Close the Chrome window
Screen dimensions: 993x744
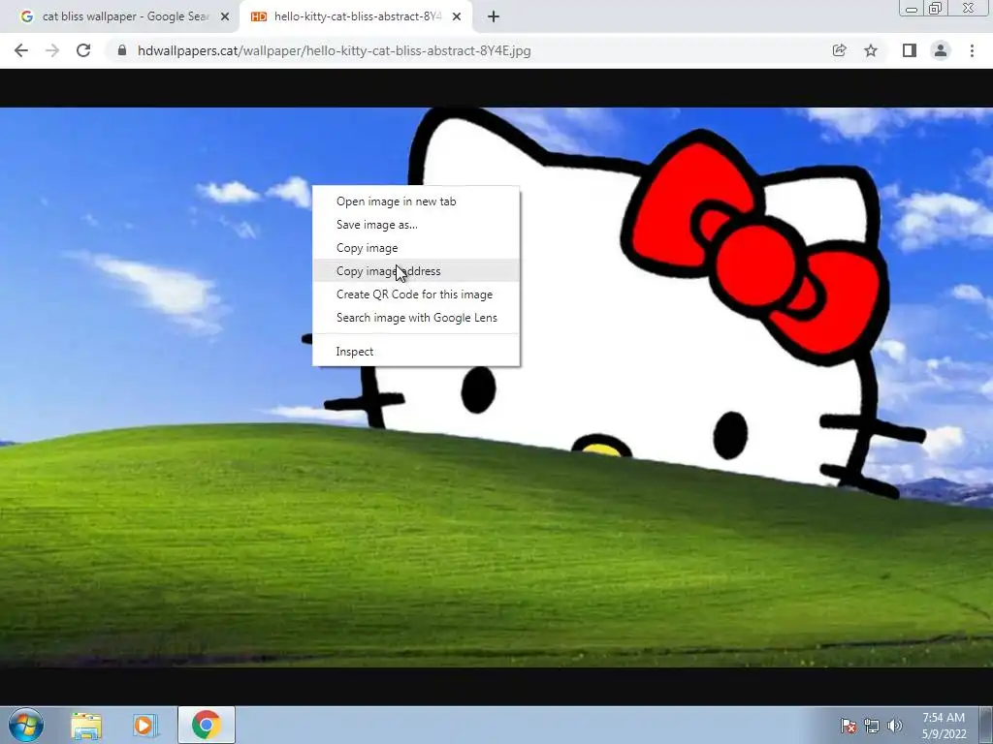tap(969, 8)
